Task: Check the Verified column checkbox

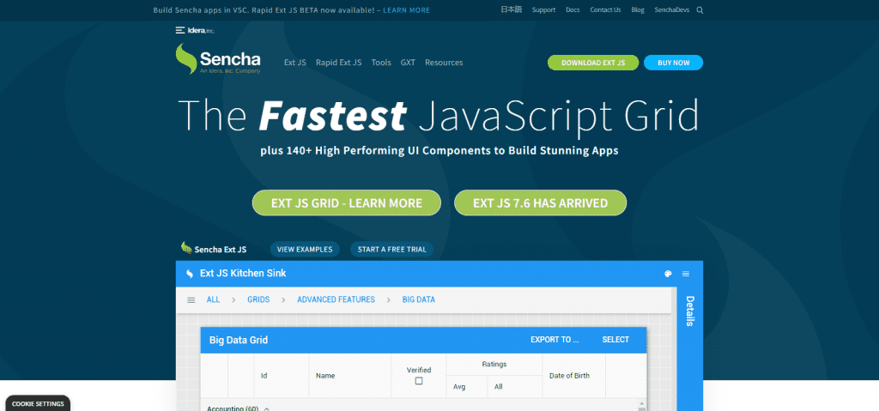Action: (419, 381)
